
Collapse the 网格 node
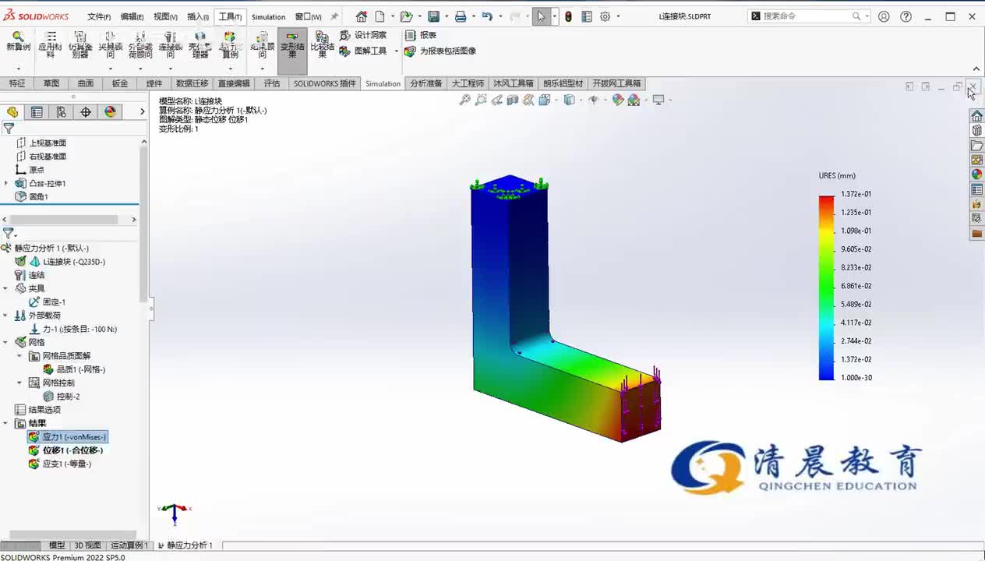tap(5, 342)
